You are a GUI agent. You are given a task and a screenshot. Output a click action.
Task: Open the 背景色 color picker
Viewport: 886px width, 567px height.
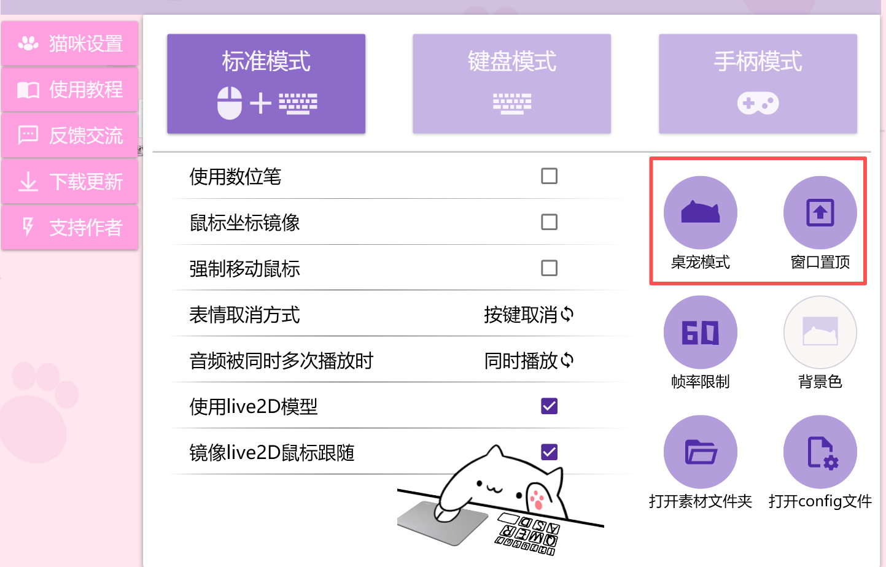tap(820, 332)
